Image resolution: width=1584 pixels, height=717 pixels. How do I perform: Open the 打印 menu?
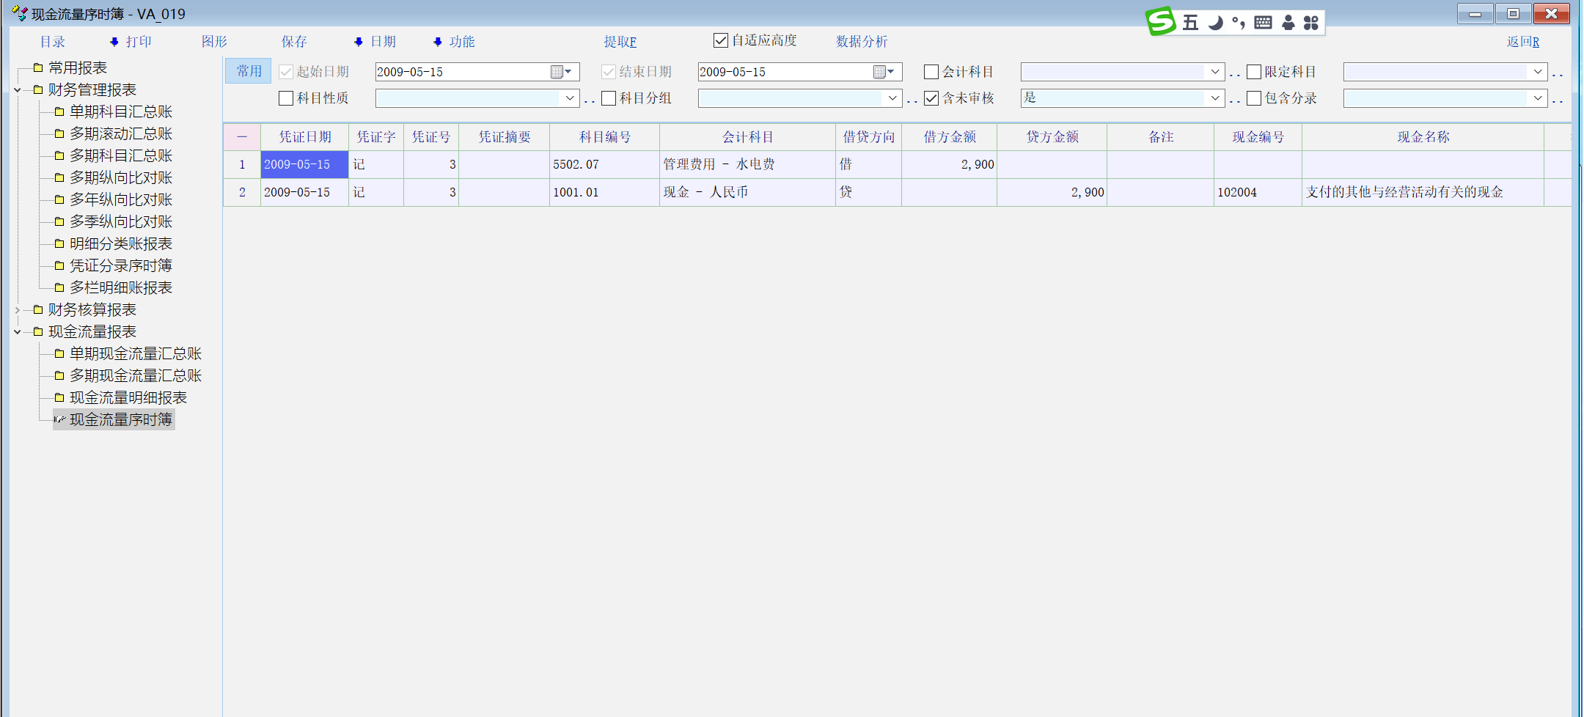pyautogui.click(x=131, y=42)
